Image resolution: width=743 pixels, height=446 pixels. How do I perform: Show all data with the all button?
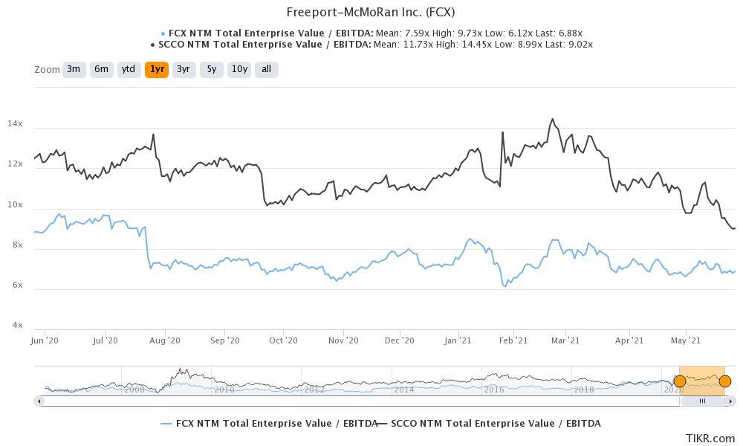pyautogui.click(x=266, y=69)
